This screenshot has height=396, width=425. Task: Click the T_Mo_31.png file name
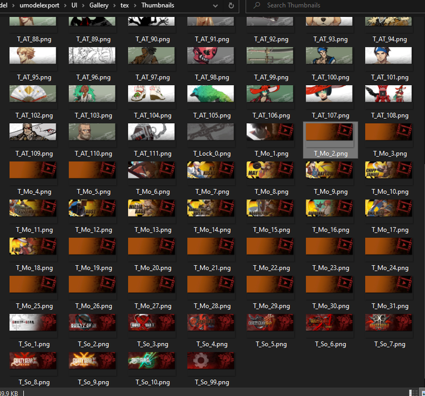pyautogui.click(x=390, y=306)
